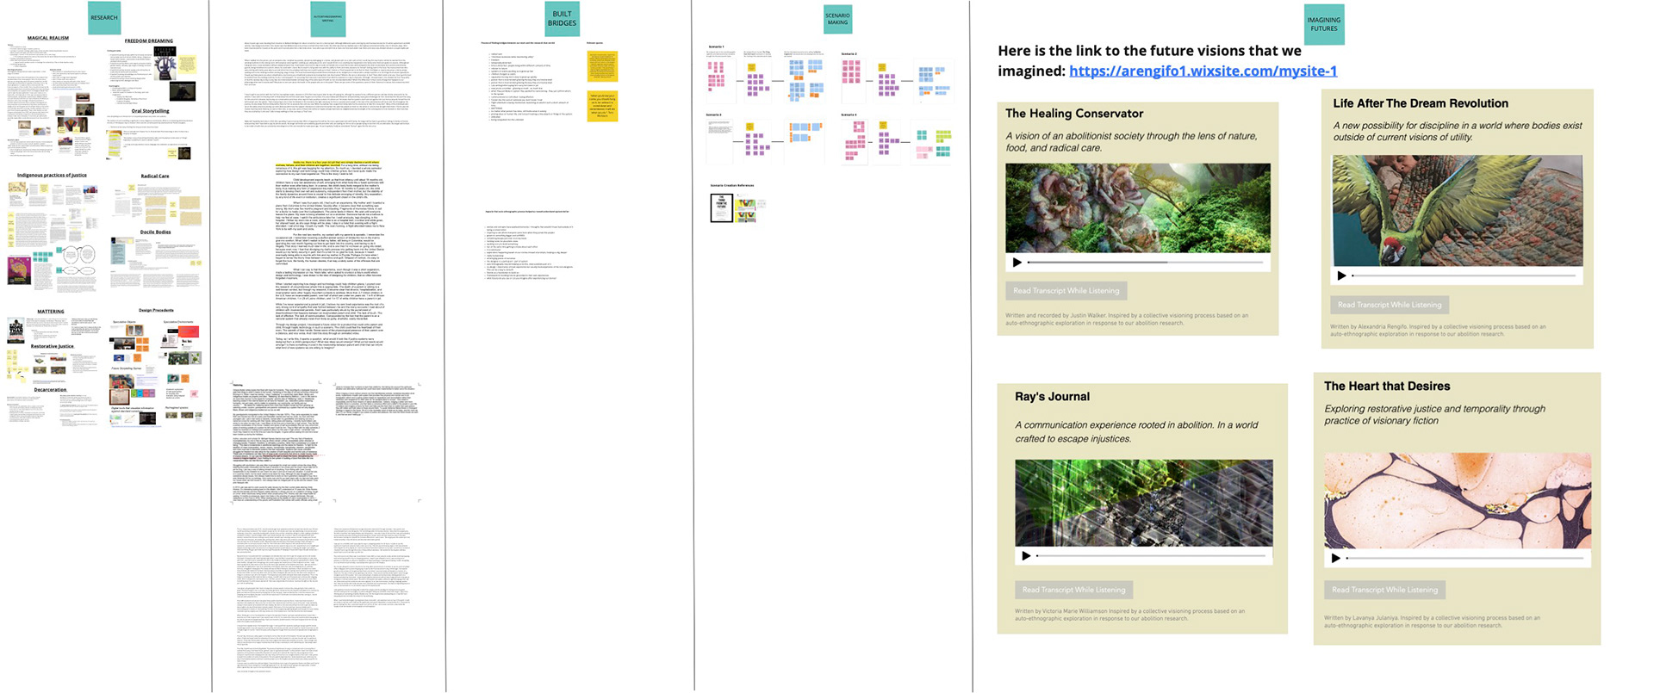
Task: Open Ray's Journal Read Transcript button
Action: point(1073,590)
